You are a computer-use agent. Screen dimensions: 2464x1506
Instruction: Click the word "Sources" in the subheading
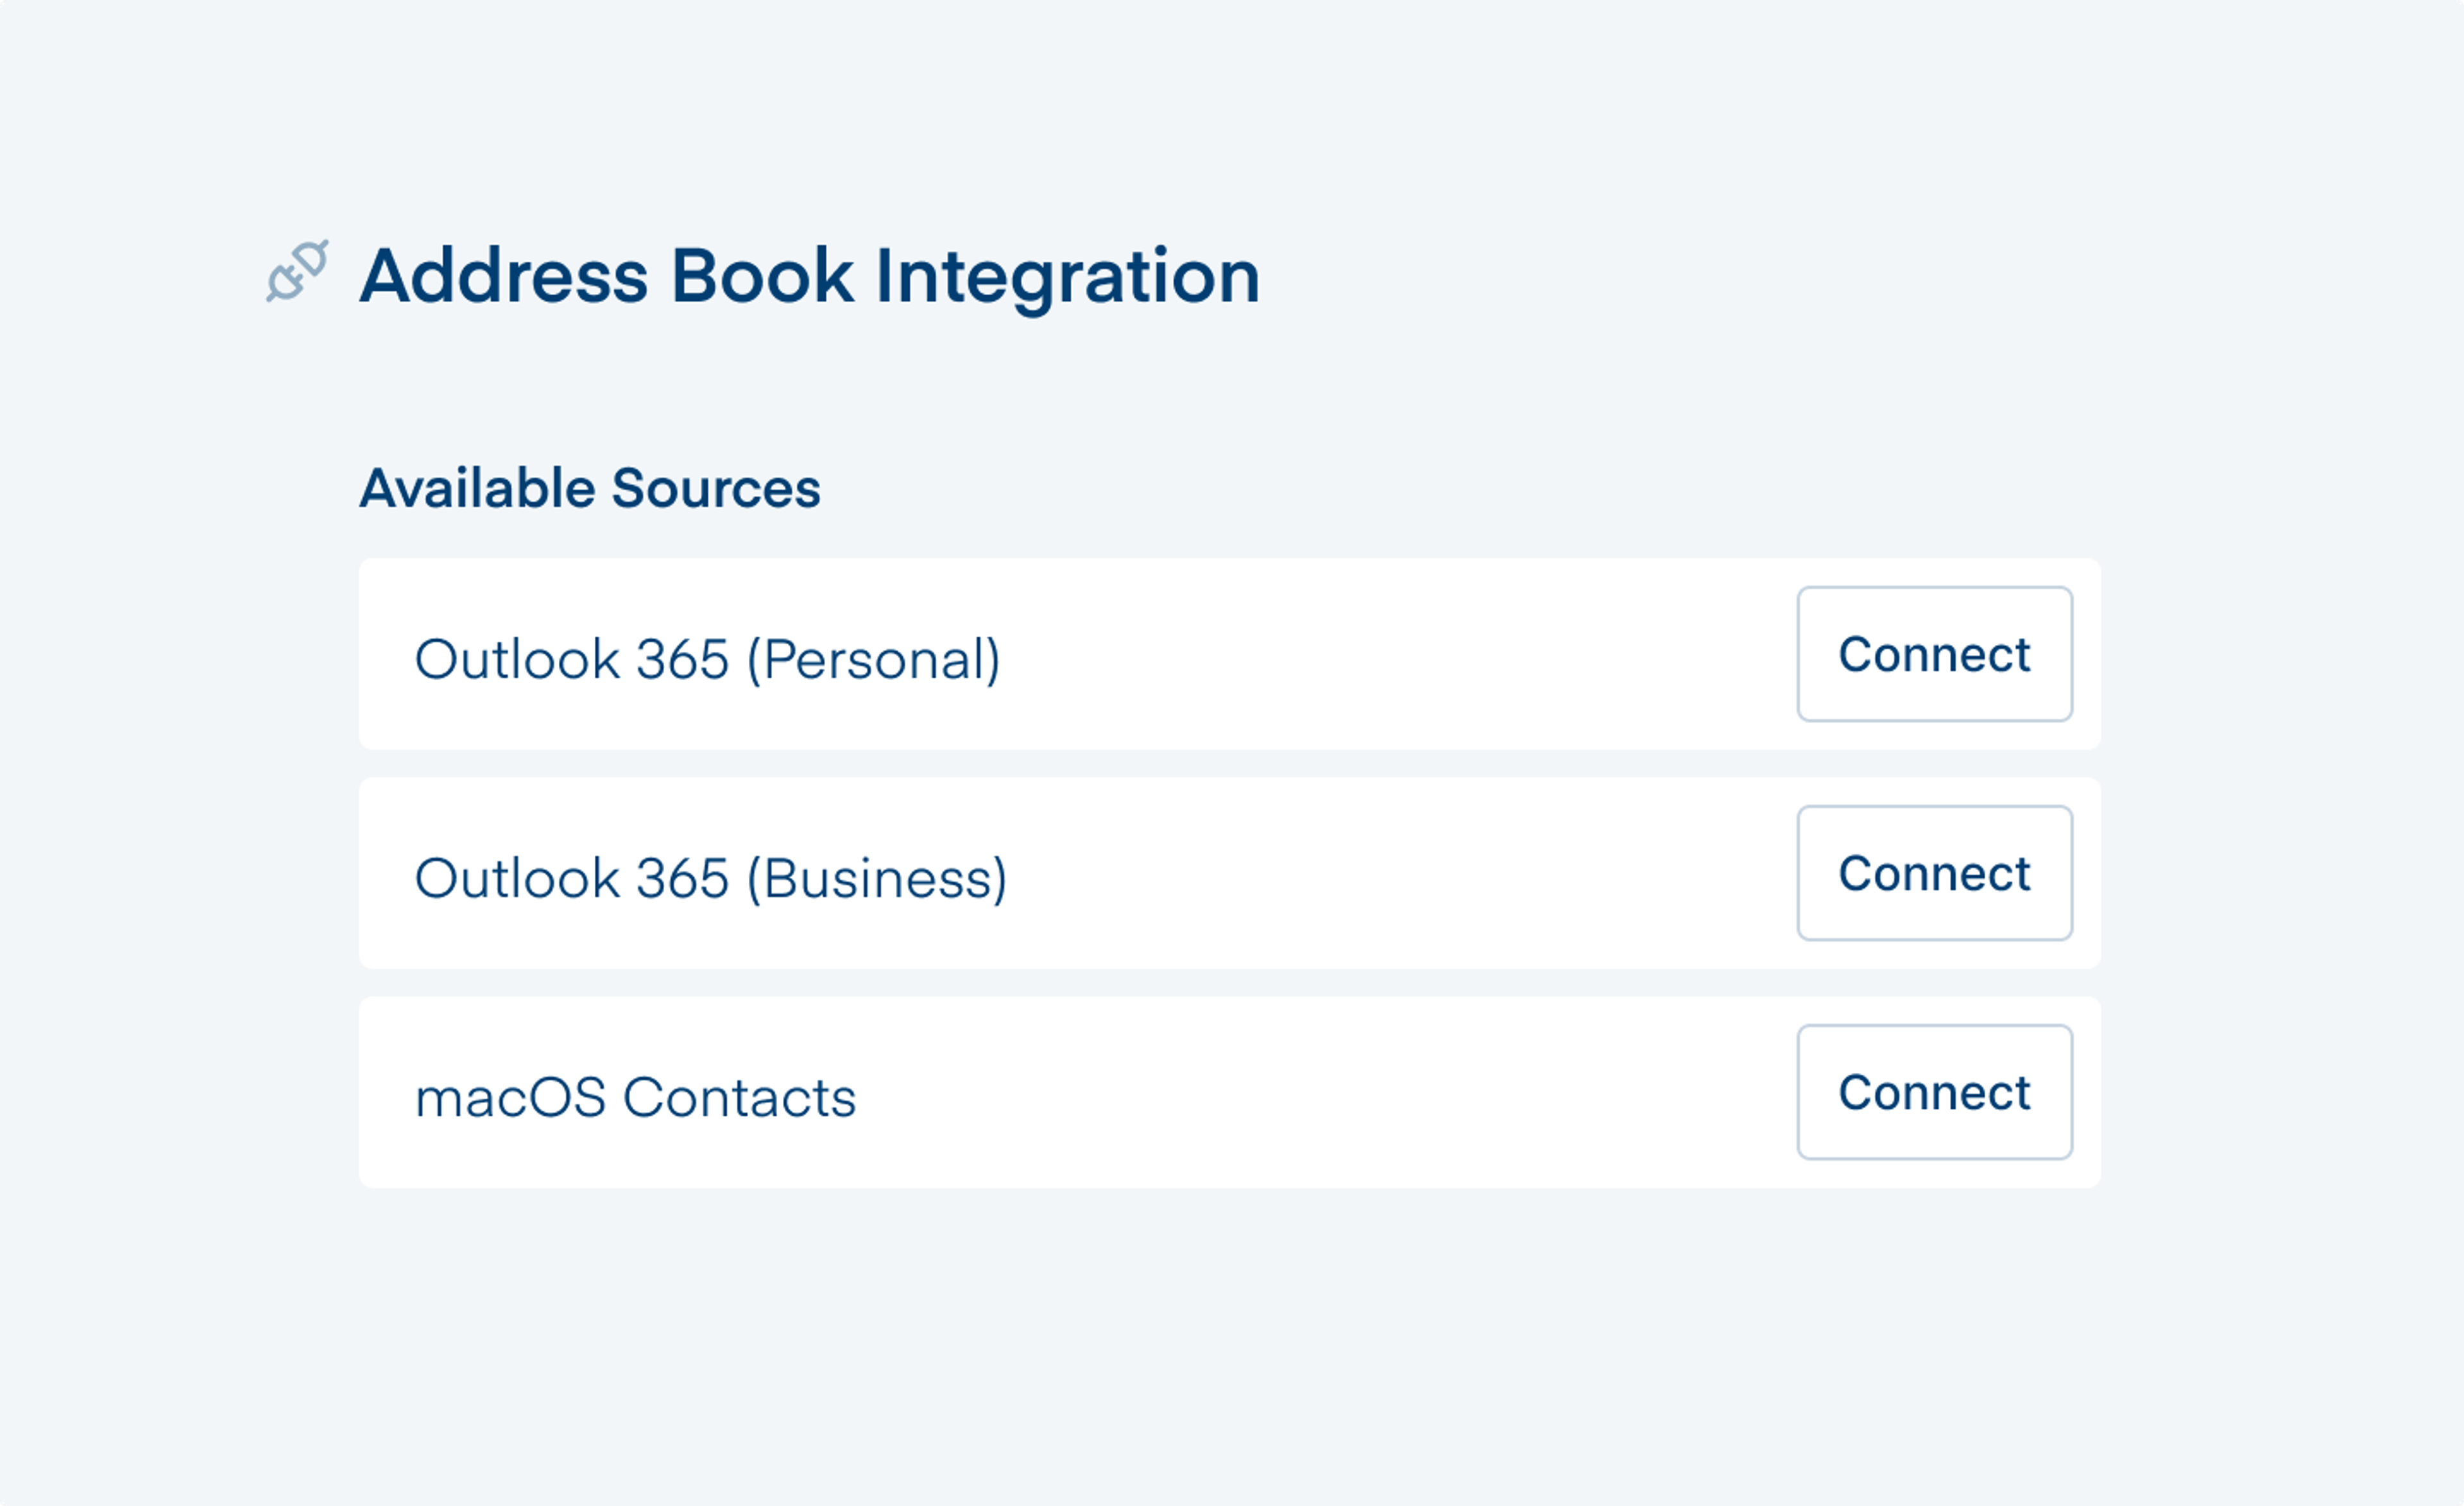pos(715,488)
